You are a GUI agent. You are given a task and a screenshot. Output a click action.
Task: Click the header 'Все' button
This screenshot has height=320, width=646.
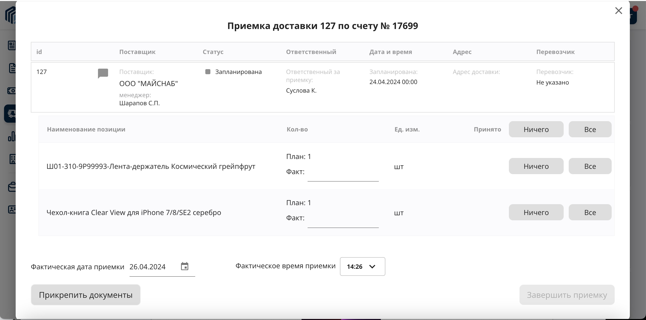pyautogui.click(x=590, y=129)
